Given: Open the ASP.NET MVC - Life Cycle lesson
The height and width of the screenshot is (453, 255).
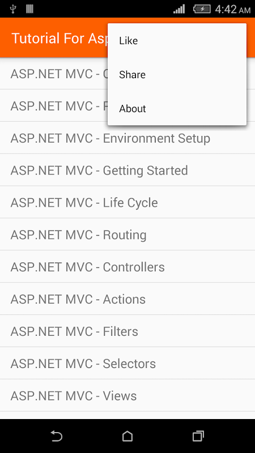Looking at the screenshot, I should pyautogui.click(x=127, y=203).
